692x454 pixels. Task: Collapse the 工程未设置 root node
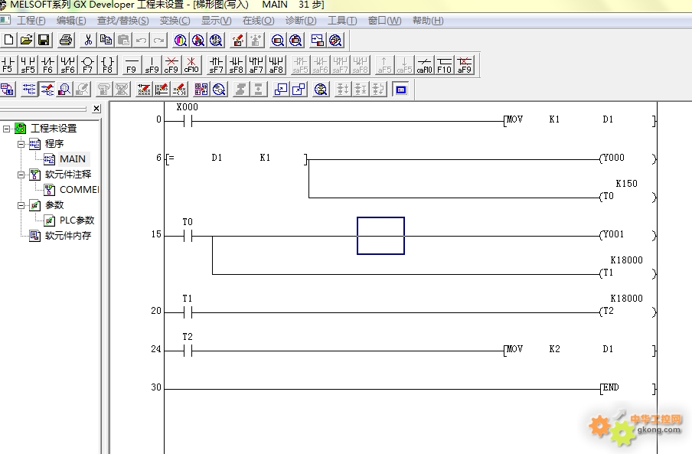coord(6,129)
